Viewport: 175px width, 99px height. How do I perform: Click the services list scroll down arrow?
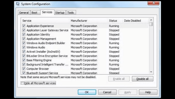151,72
